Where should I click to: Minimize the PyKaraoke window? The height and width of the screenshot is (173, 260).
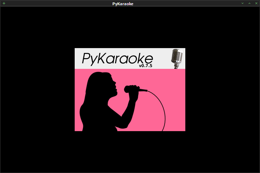pyautogui.click(x=242, y=3)
